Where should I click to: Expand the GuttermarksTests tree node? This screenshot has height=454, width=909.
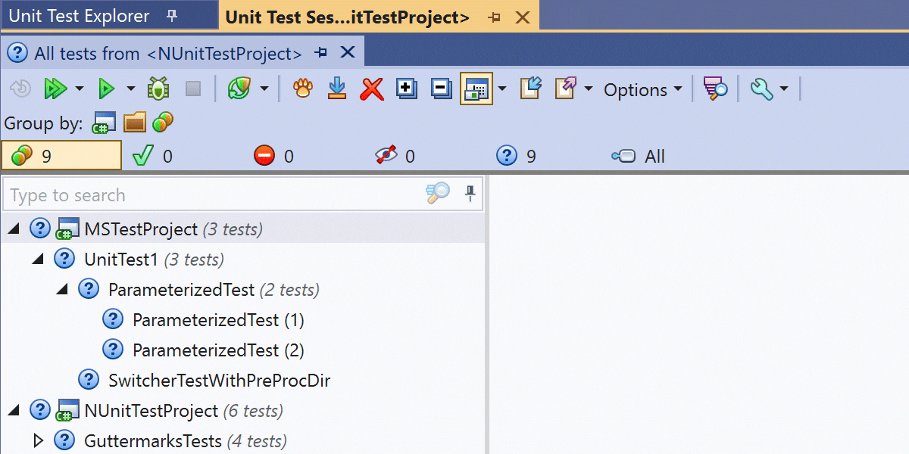[x=39, y=440]
